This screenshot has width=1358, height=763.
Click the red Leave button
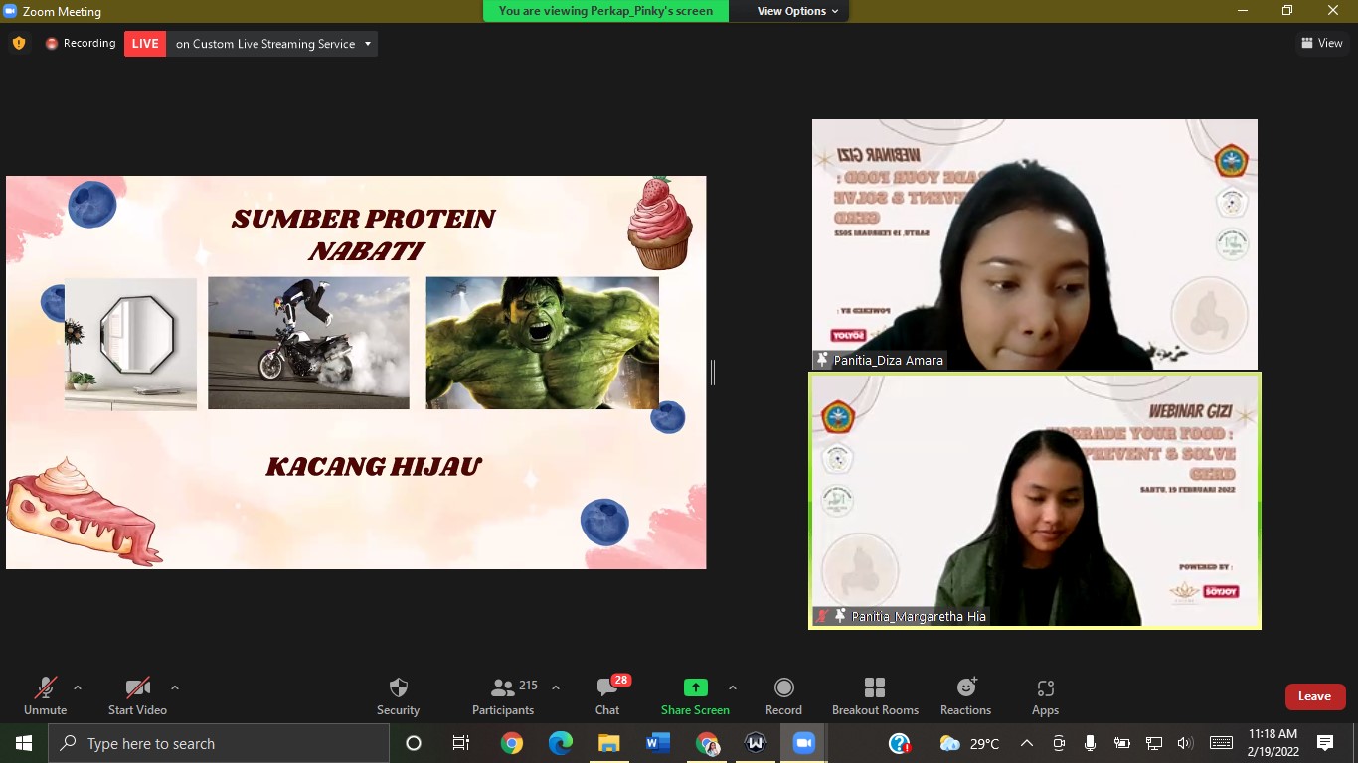(1314, 696)
